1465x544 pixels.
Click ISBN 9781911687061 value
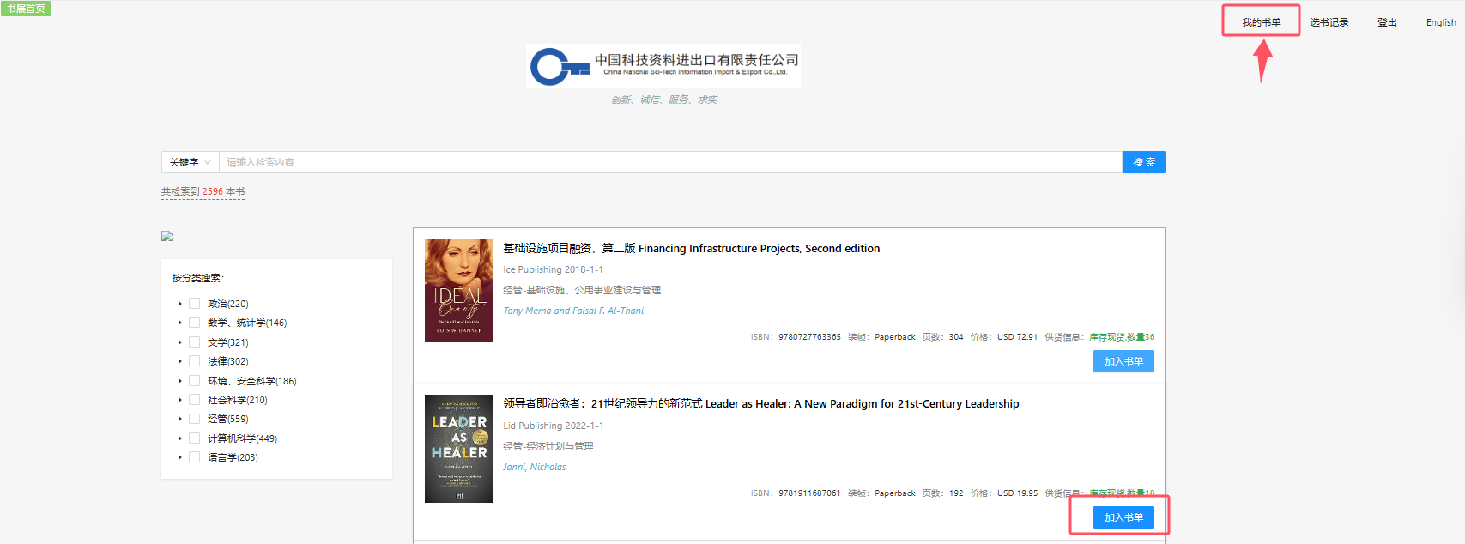coord(809,493)
